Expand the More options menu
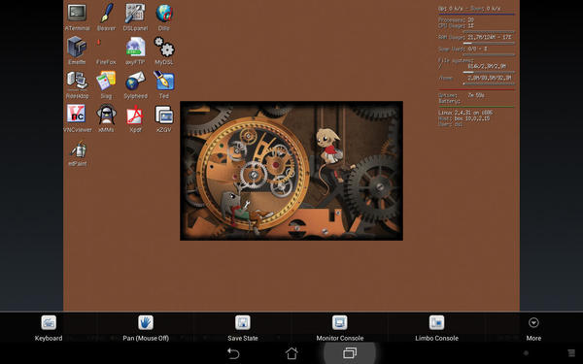Image resolution: width=583 pixels, height=364 pixels. click(x=533, y=328)
